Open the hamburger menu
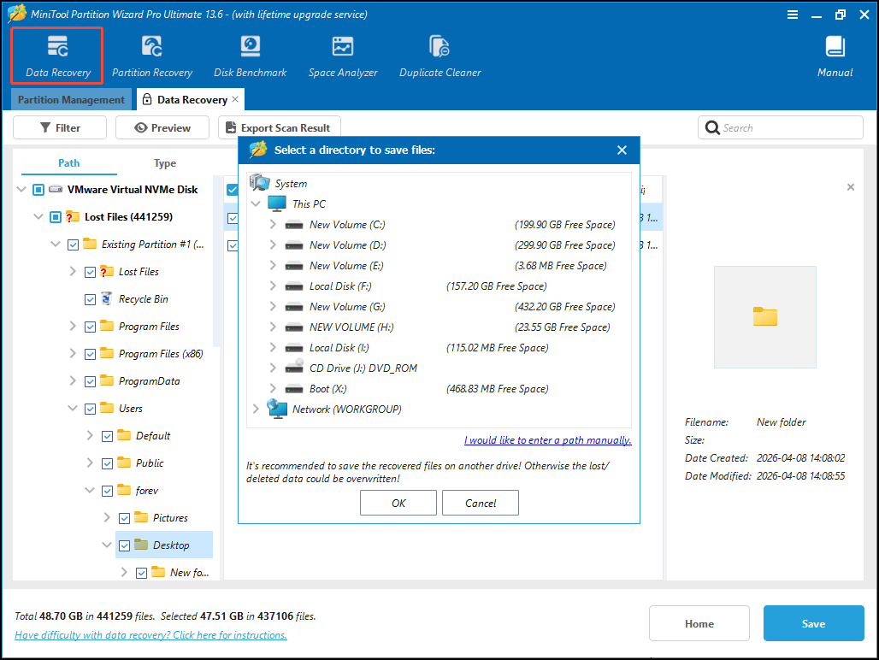879x660 pixels. pyautogui.click(x=792, y=14)
